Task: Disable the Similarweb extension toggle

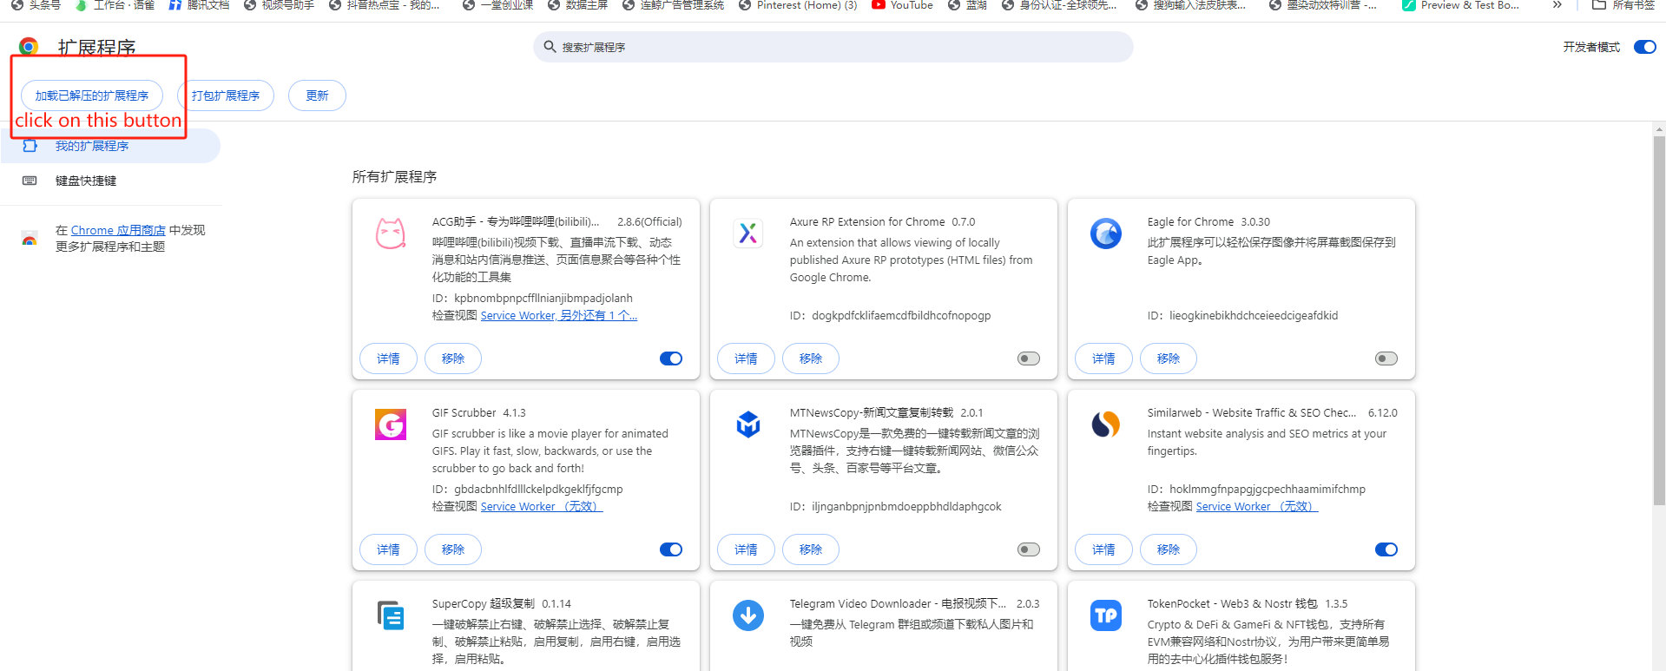Action: click(1386, 549)
